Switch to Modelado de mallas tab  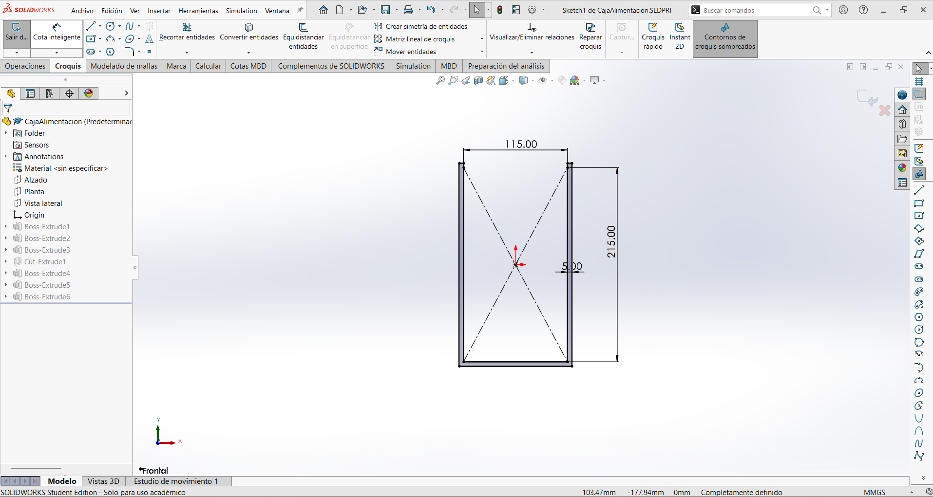(x=124, y=66)
